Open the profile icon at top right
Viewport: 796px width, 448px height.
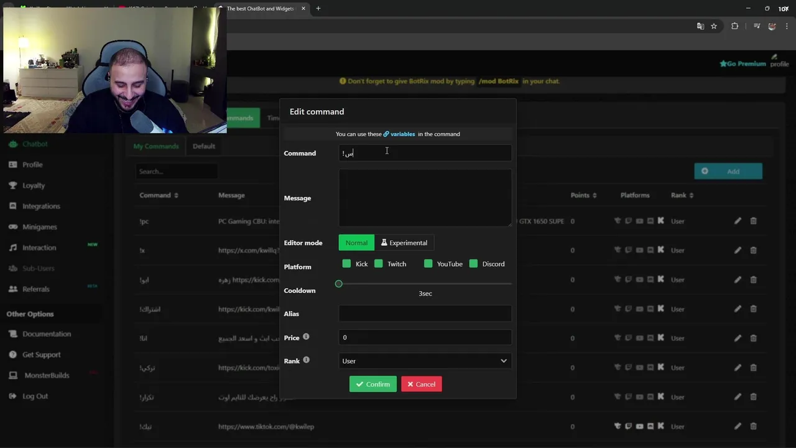(x=779, y=60)
